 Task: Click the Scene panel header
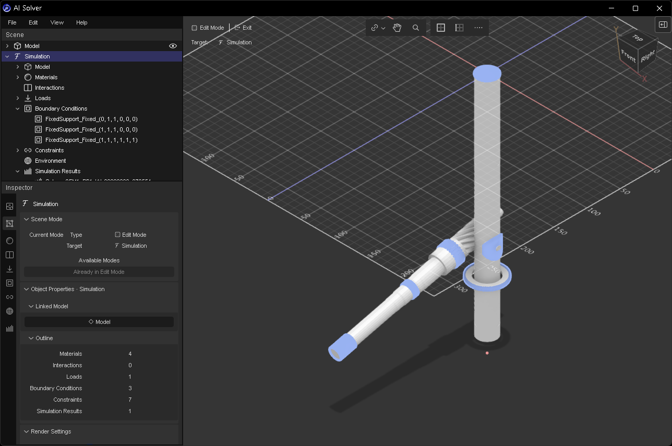[x=91, y=35]
